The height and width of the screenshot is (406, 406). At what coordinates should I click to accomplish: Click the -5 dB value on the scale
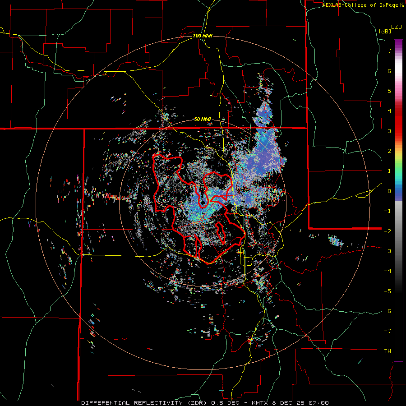click(388, 291)
